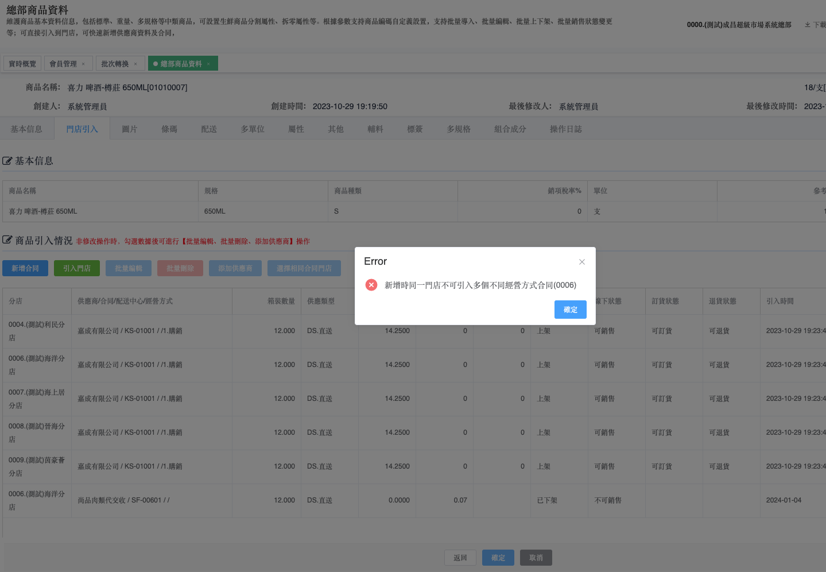Switch to the 標簽 sub-tab

click(x=415, y=129)
